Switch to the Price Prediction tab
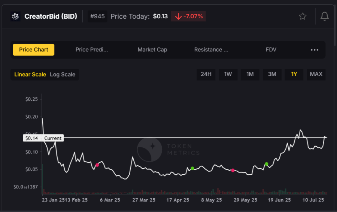The height and width of the screenshot is (212, 337). click(x=92, y=50)
